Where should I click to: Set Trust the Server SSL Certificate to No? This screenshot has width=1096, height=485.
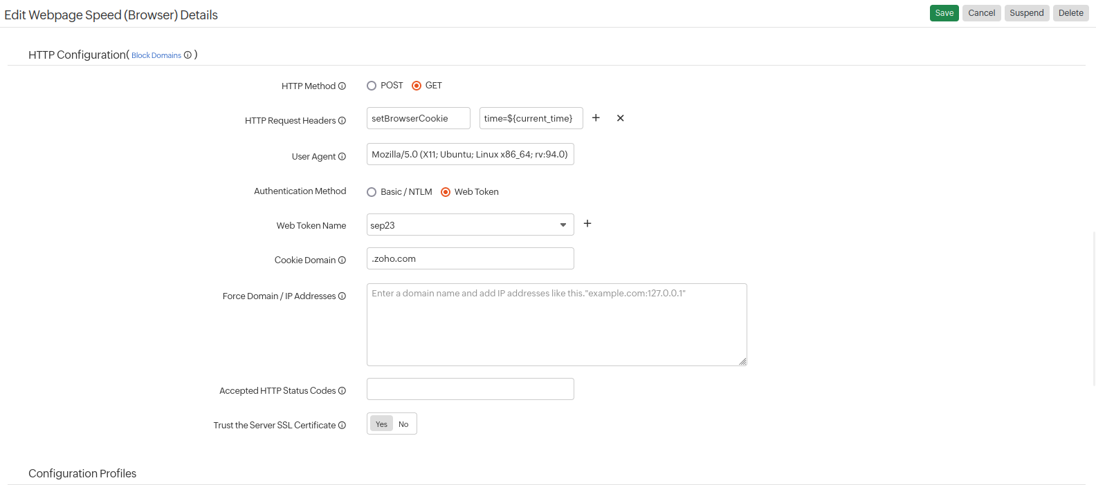point(403,424)
